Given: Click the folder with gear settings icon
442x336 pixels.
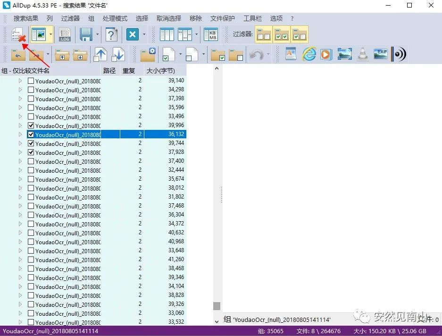Looking at the screenshot, I should (148, 54).
